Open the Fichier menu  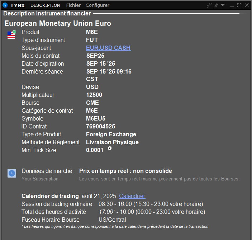[73, 5]
